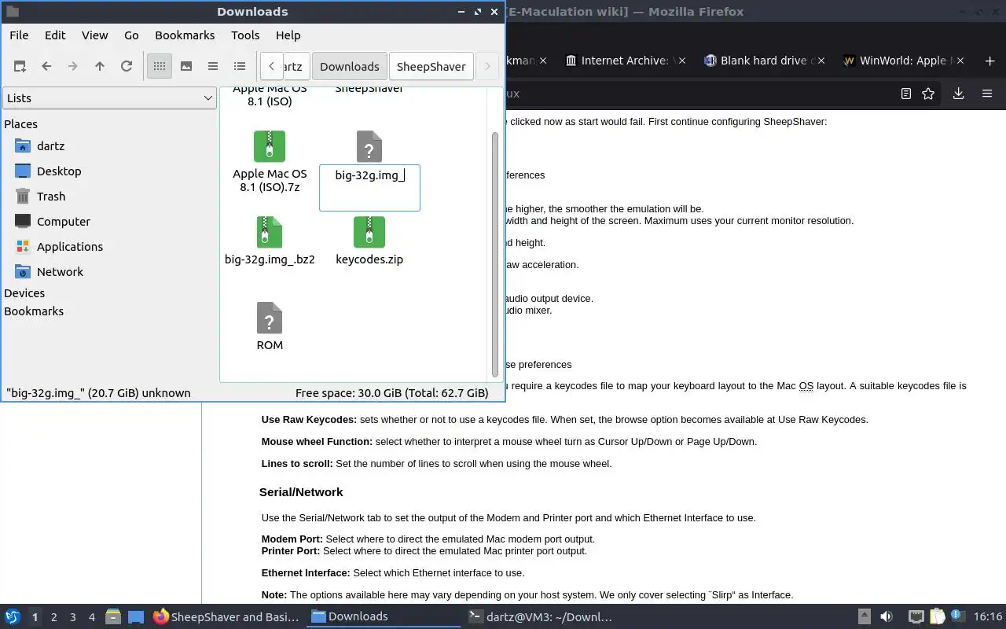Viewport: 1006px width, 629px height.
Task: Switch to compact list view mode
Action: click(213, 67)
